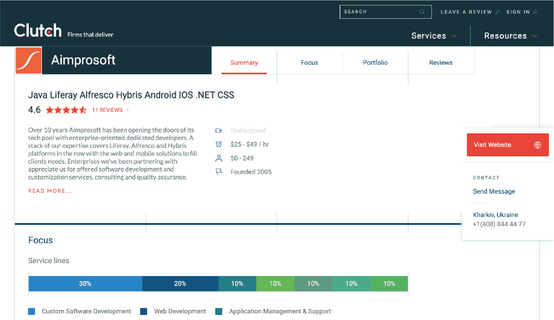This screenshot has height=320, width=554.
Task: Click the Founded 2005 text
Action: (x=251, y=172)
